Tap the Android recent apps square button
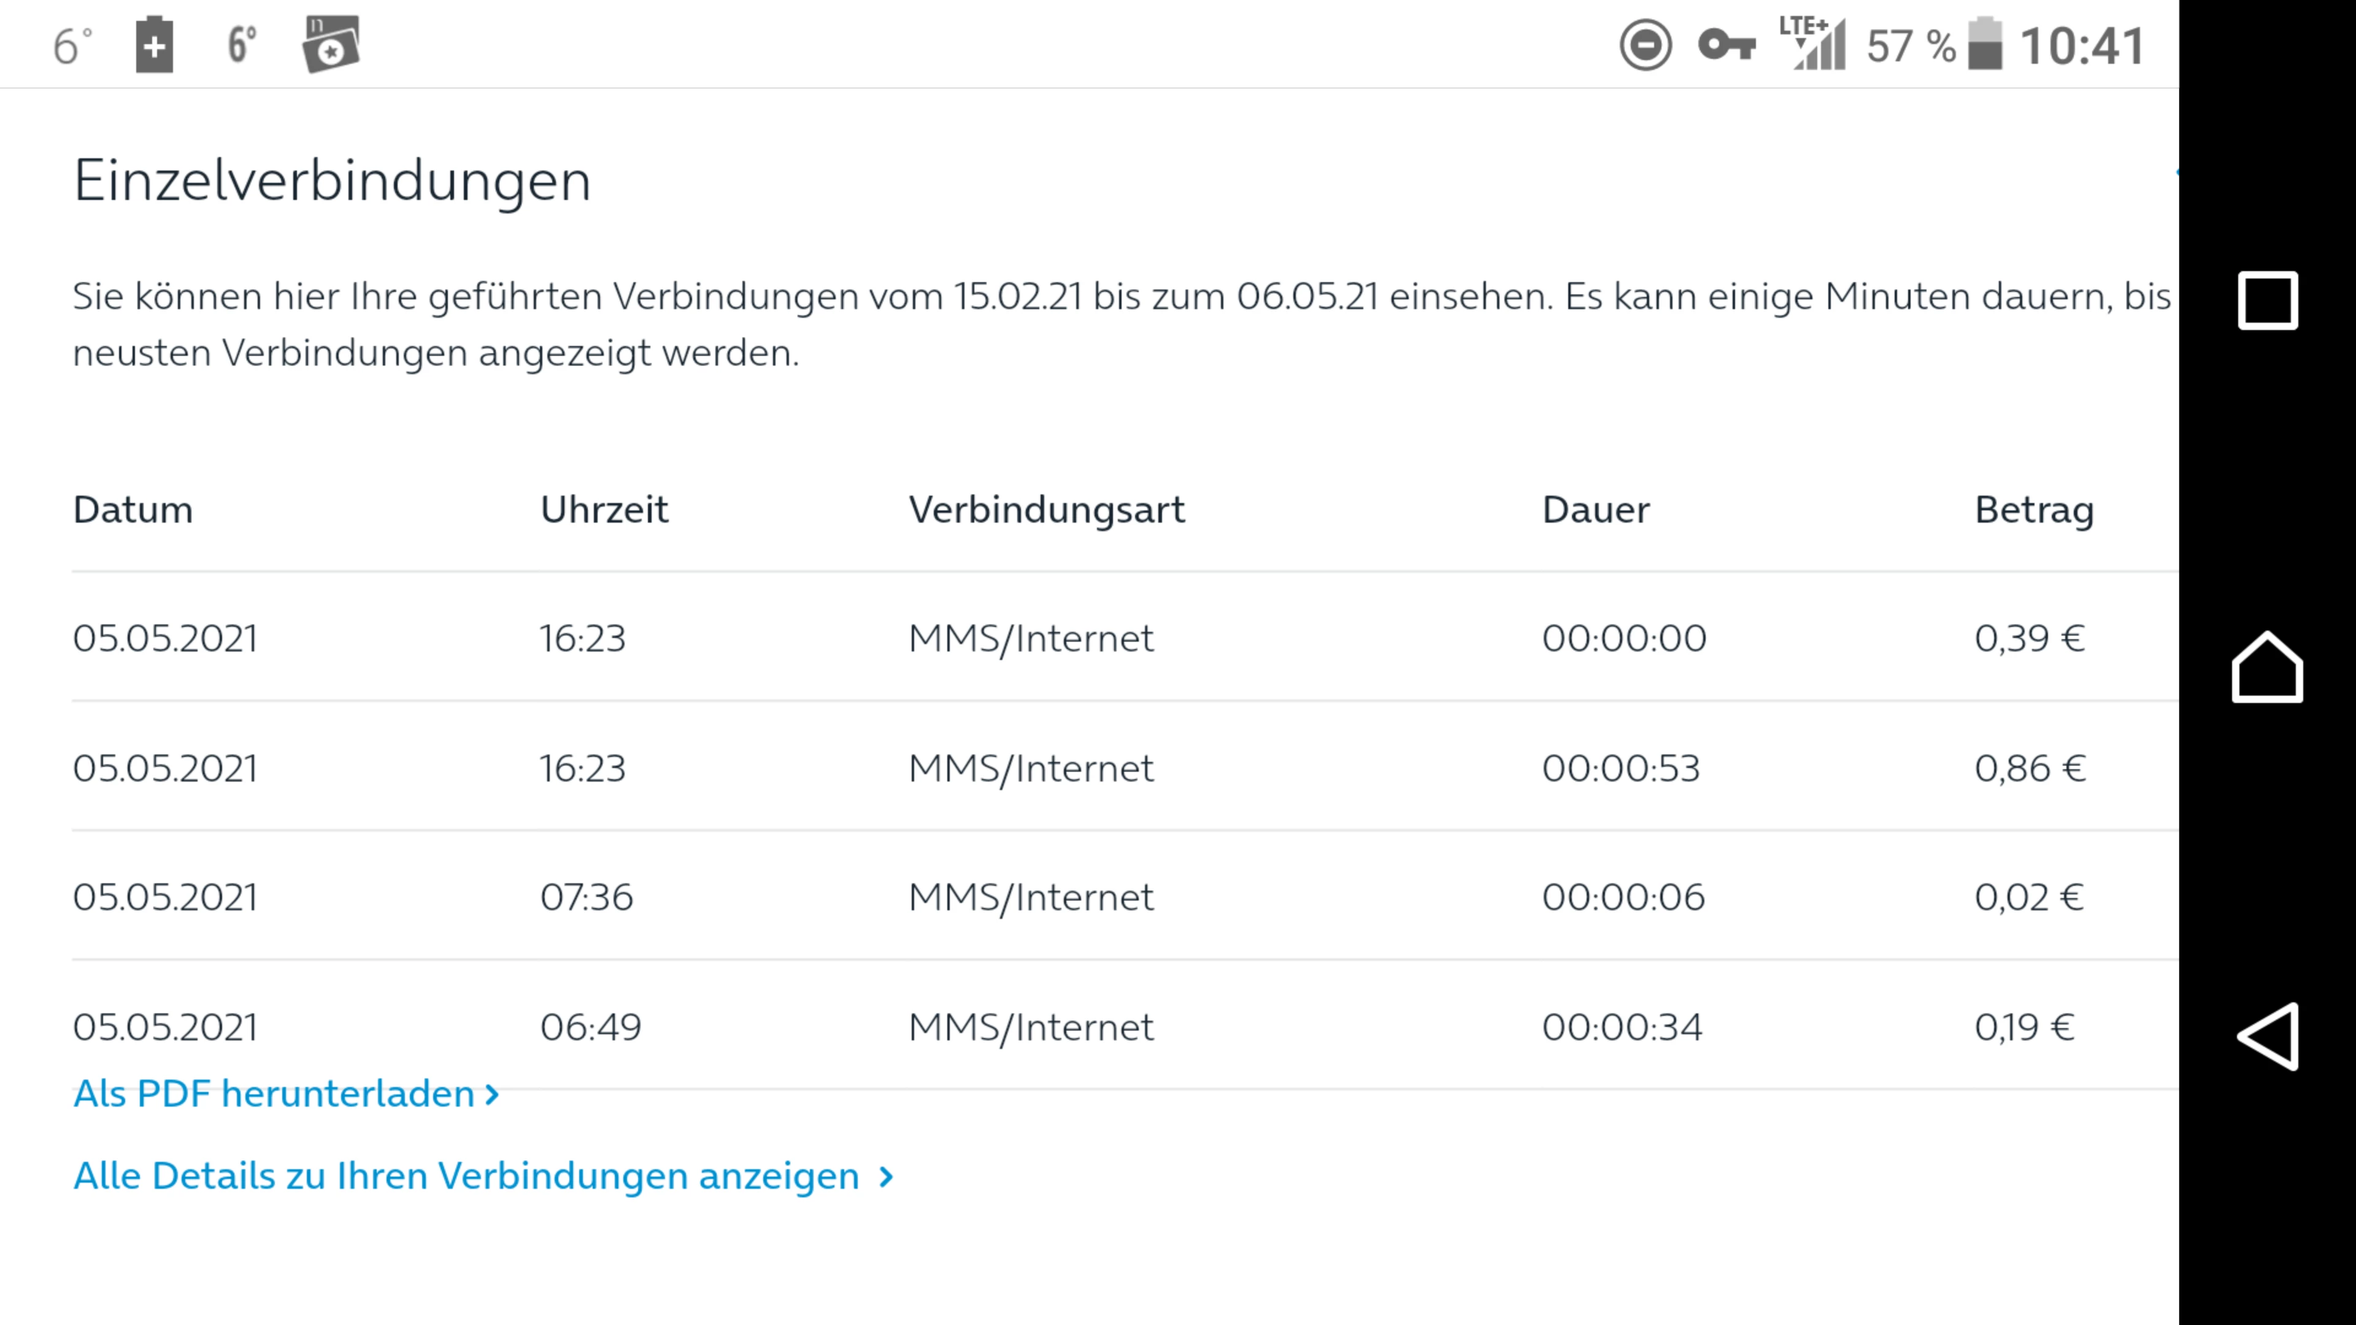The width and height of the screenshot is (2356, 1325). click(x=2267, y=300)
